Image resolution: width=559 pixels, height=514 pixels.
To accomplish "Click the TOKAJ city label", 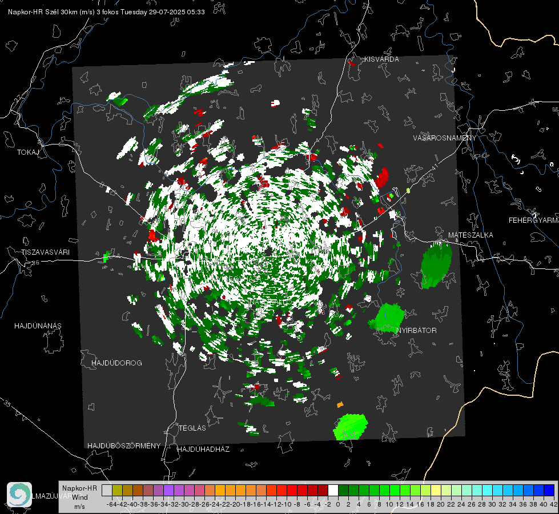I will (x=28, y=152).
